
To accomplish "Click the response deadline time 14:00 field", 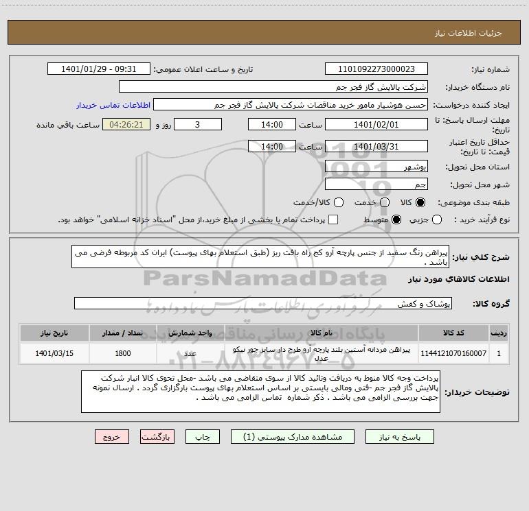I will (272, 124).
